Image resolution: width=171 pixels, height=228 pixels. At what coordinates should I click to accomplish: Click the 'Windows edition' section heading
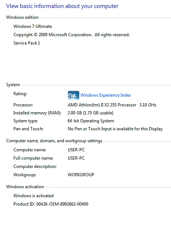click(22, 17)
